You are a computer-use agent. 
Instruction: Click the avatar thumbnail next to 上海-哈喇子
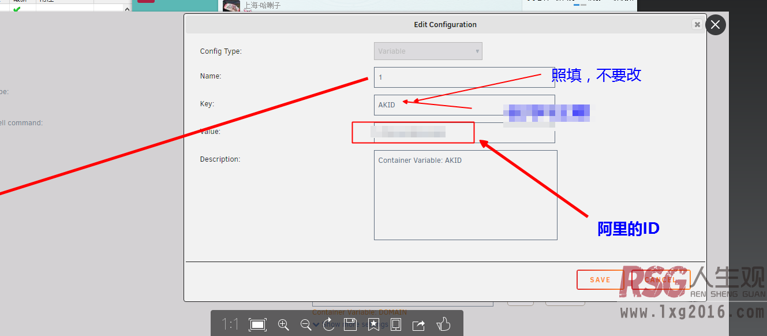point(231,6)
